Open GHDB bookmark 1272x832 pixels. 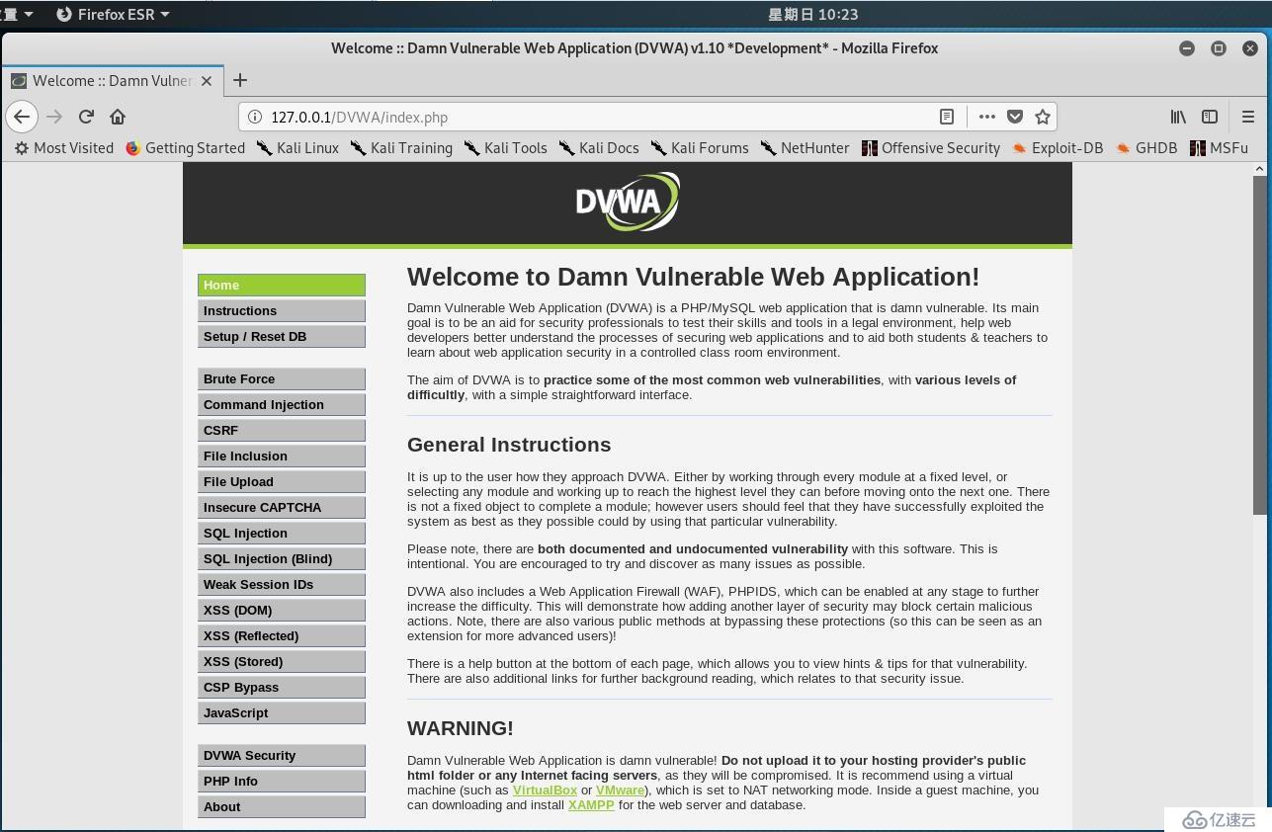coord(1145,147)
